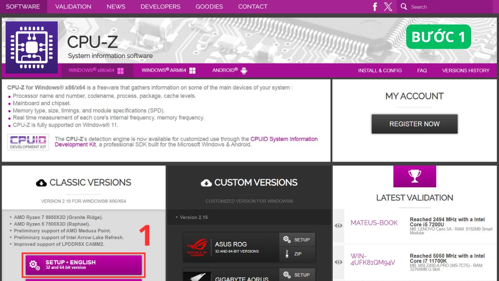Open the DEVELOPERS menu item
This screenshot has height=281, width=499.
pyautogui.click(x=161, y=7)
